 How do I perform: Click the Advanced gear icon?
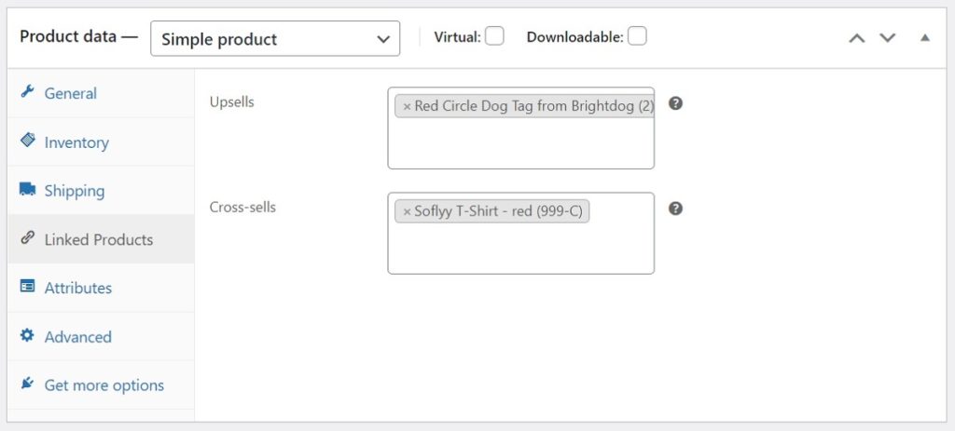[27, 335]
